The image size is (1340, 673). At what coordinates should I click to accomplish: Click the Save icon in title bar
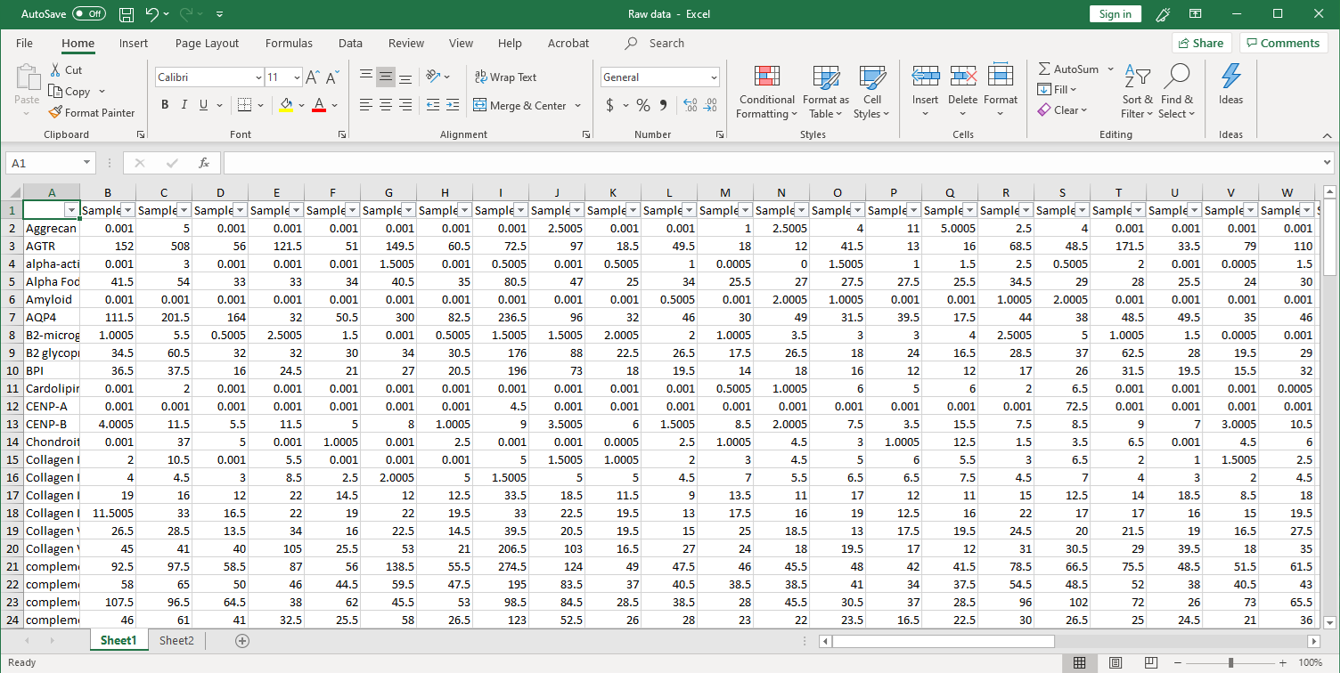[x=127, y=14]
